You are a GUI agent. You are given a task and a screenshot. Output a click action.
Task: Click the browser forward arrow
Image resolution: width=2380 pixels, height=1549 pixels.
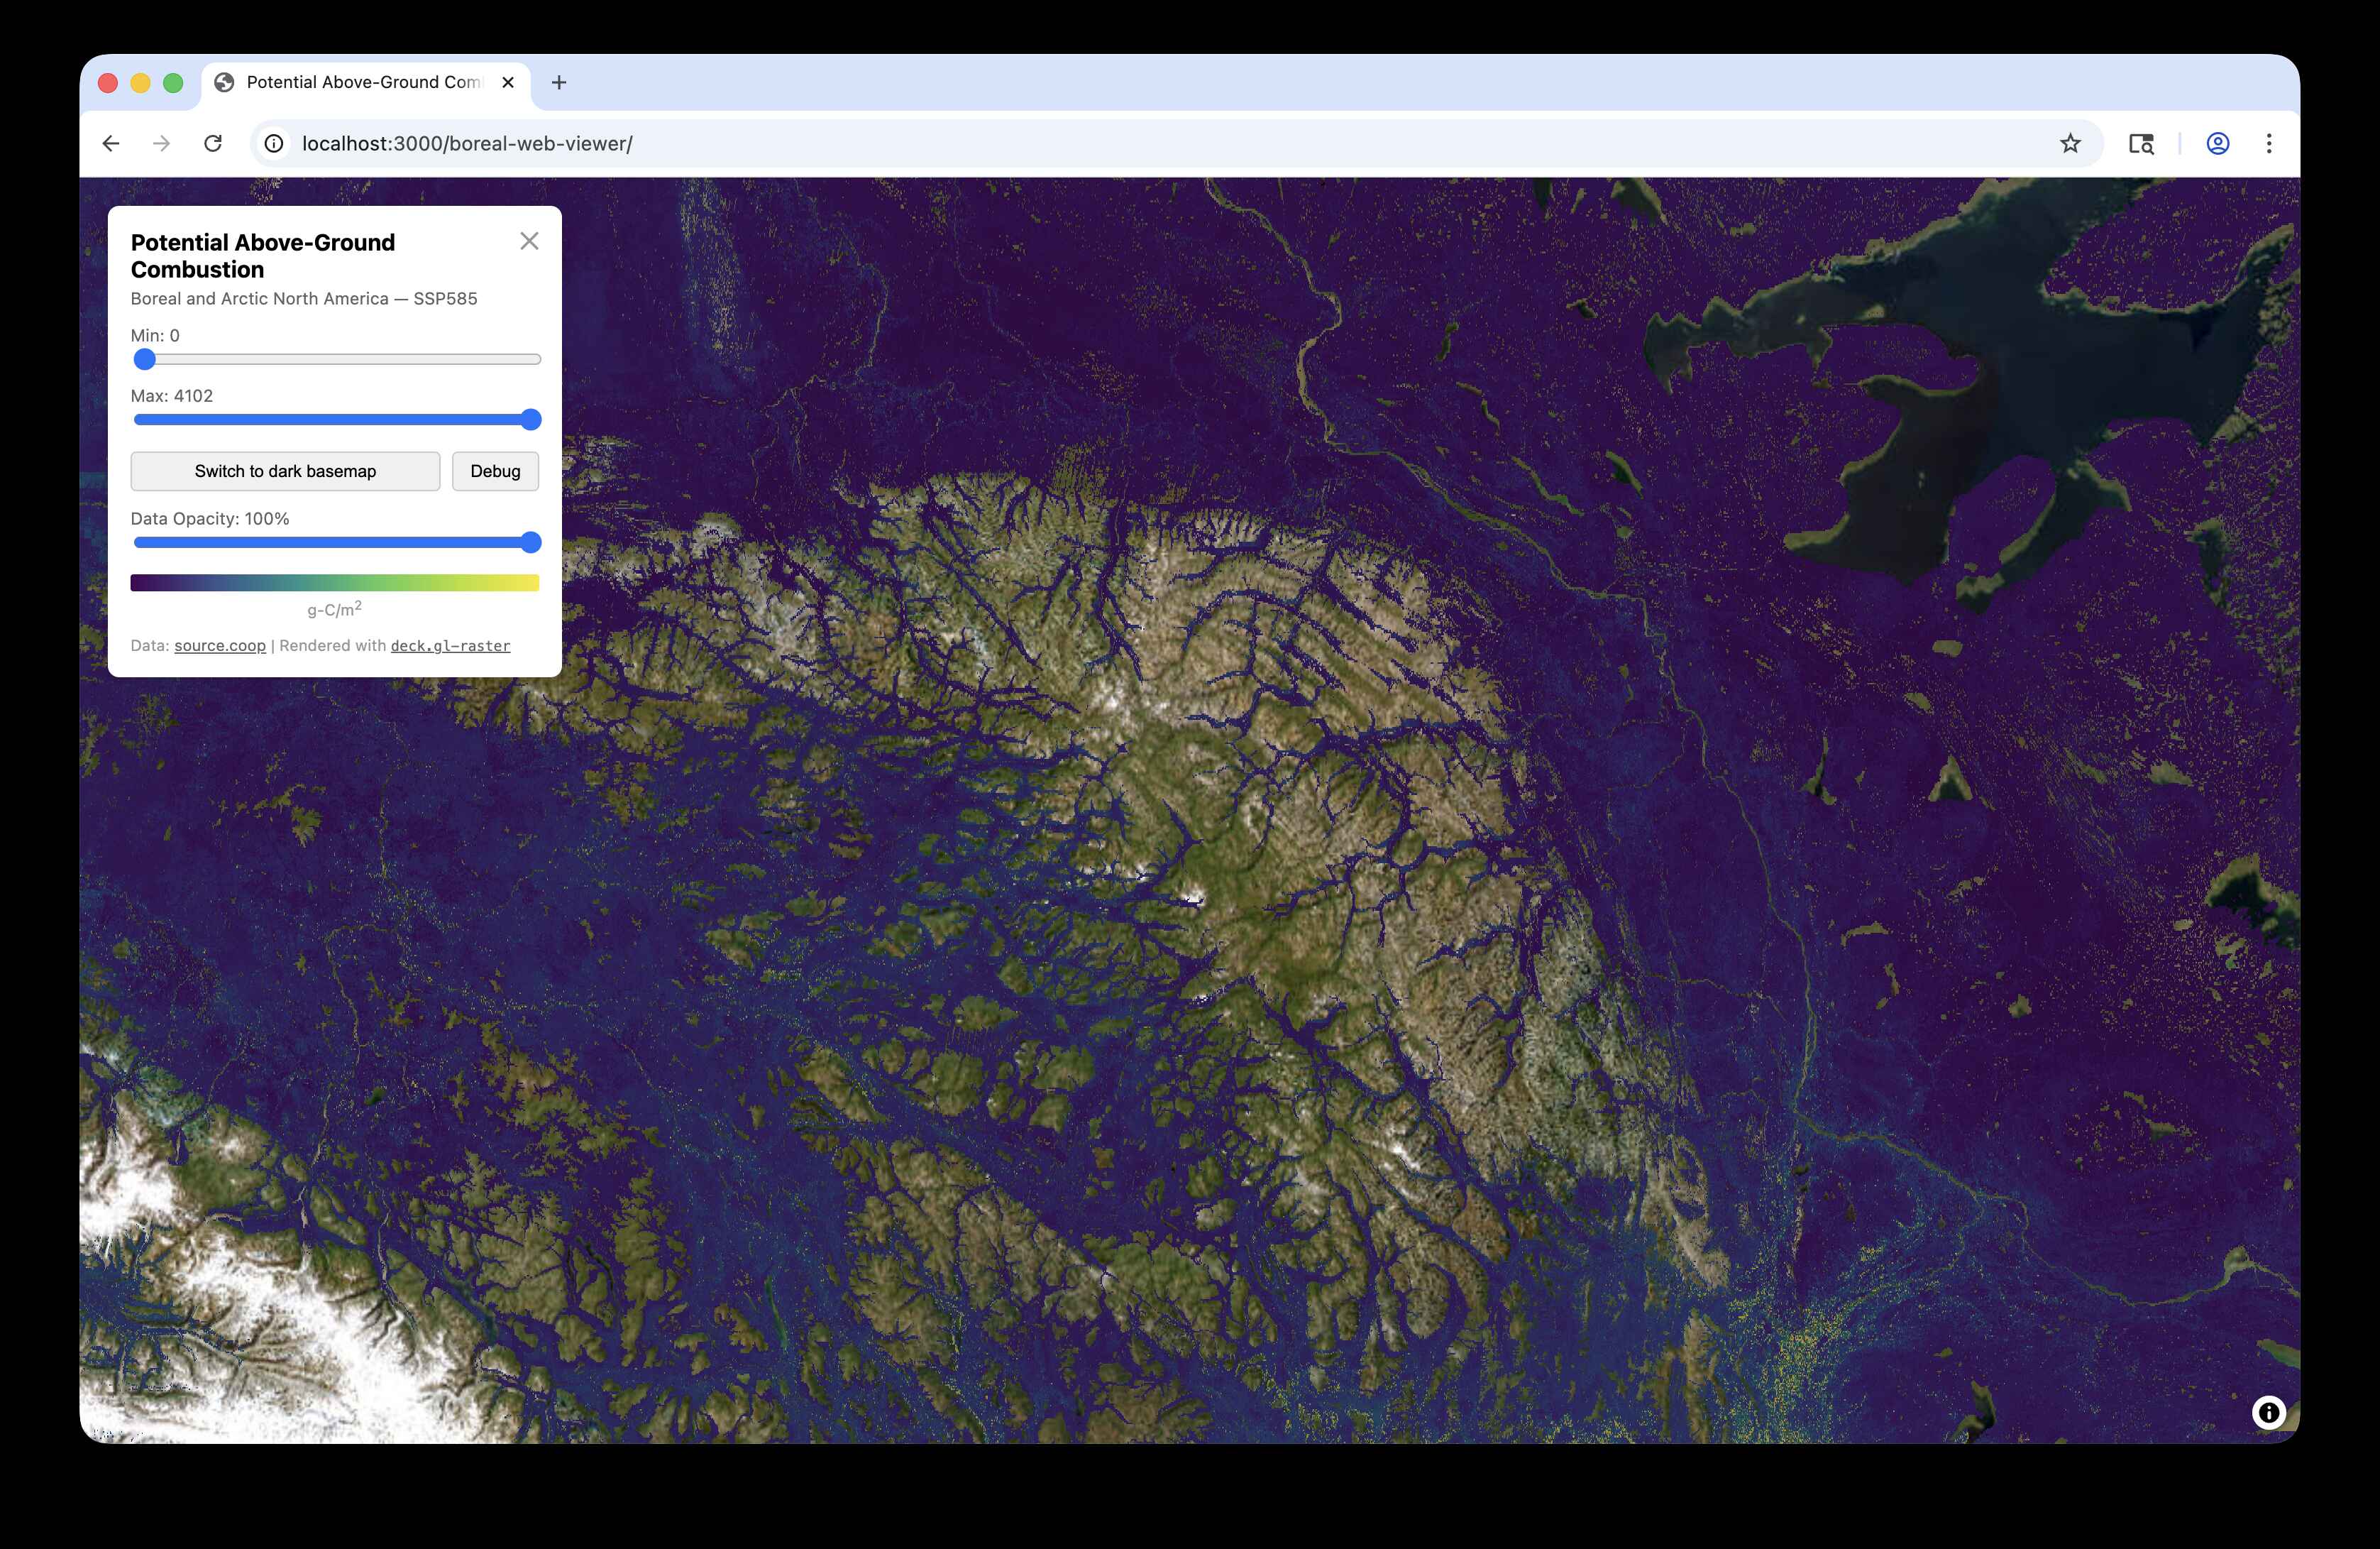coord(161,143)
